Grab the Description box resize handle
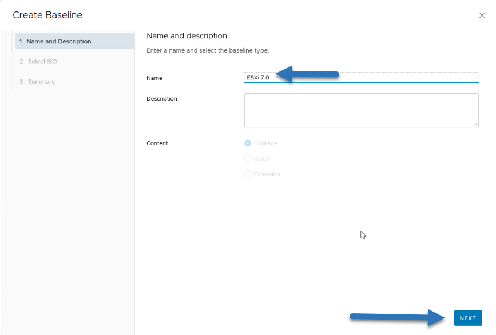496x335 pixels. (475, 125)
